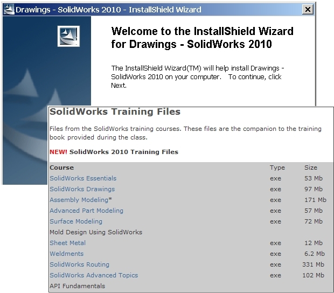Screen dimensions: 334x293
Task: Click the InstallShield Wizard title bar text
Action: click(108, 10)
